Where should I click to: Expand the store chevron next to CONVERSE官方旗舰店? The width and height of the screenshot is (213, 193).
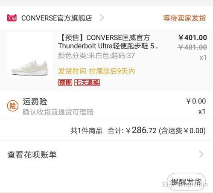[x=102, y=18]
